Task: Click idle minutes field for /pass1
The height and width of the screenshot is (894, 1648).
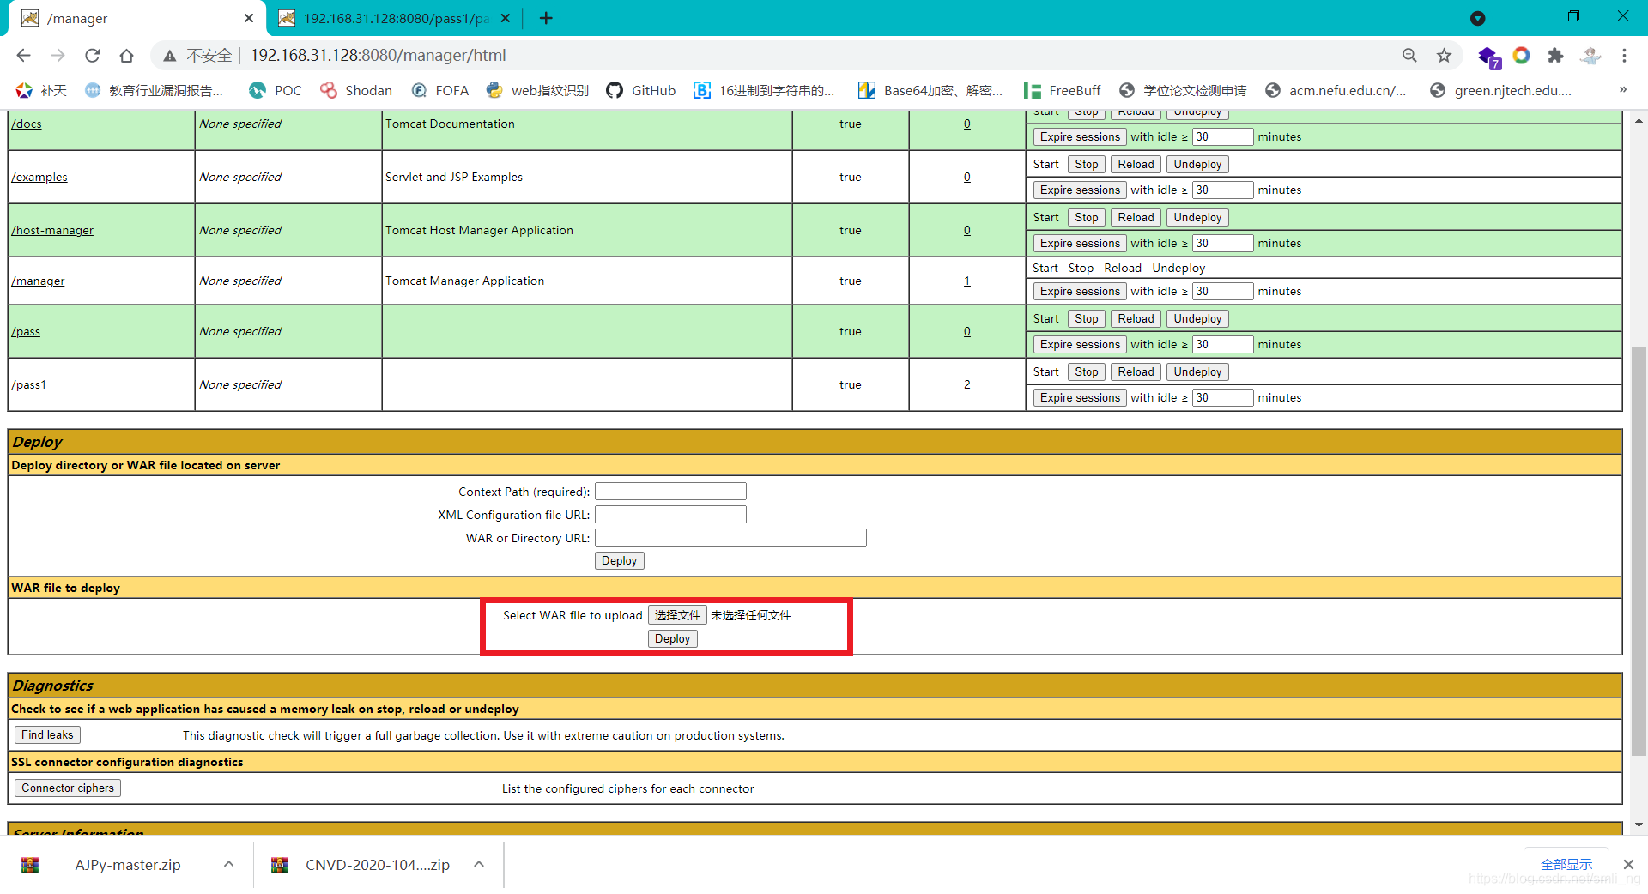Action: (x=1223, y=397)
